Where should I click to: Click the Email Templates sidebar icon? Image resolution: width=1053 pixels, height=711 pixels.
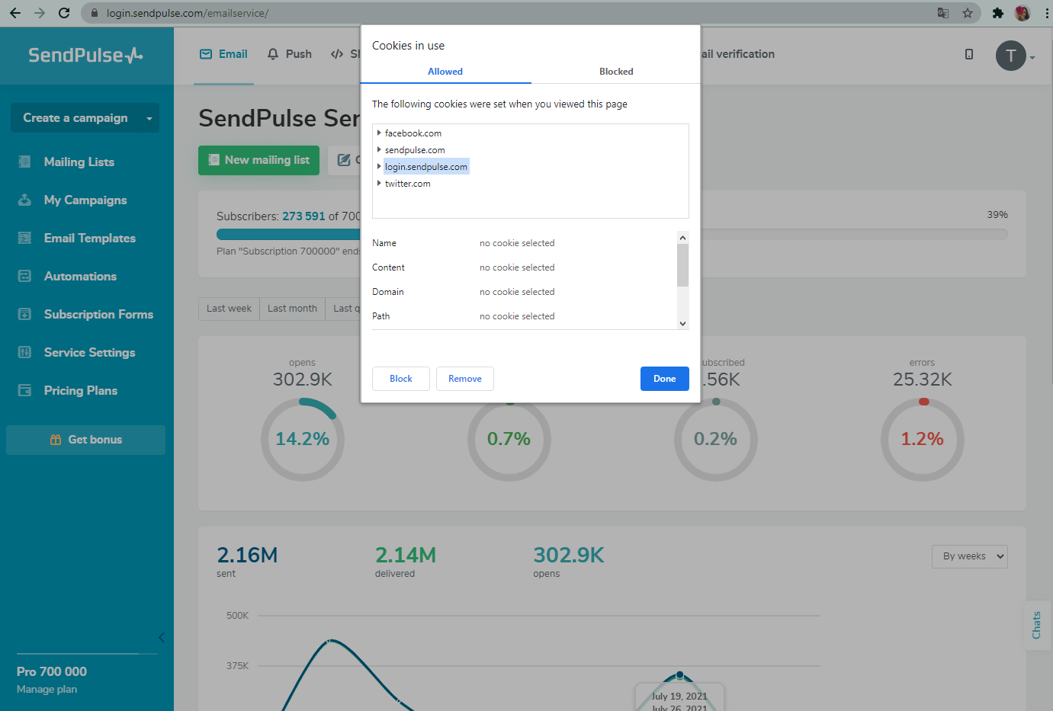pyautogui.click(x=24, y=238)
